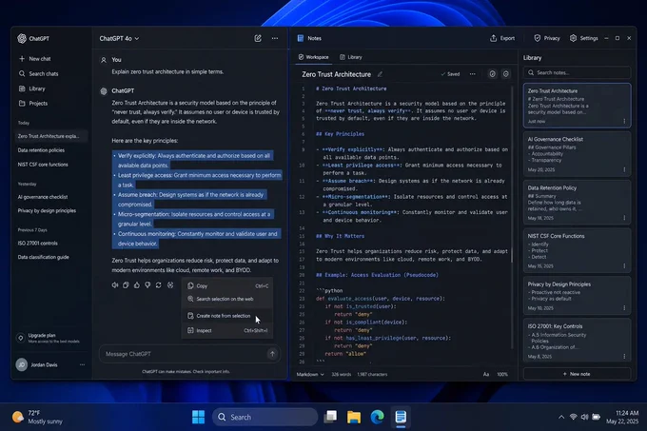The width and height of the screenshot is (647, 431).
Task: Click the Upgrade plan button
Action: tap(49, 338)
